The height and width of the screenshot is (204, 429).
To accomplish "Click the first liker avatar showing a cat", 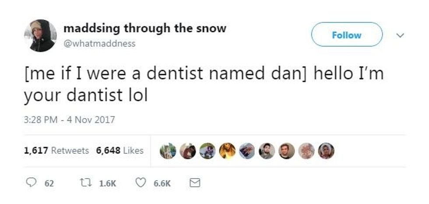I will 168,151.
